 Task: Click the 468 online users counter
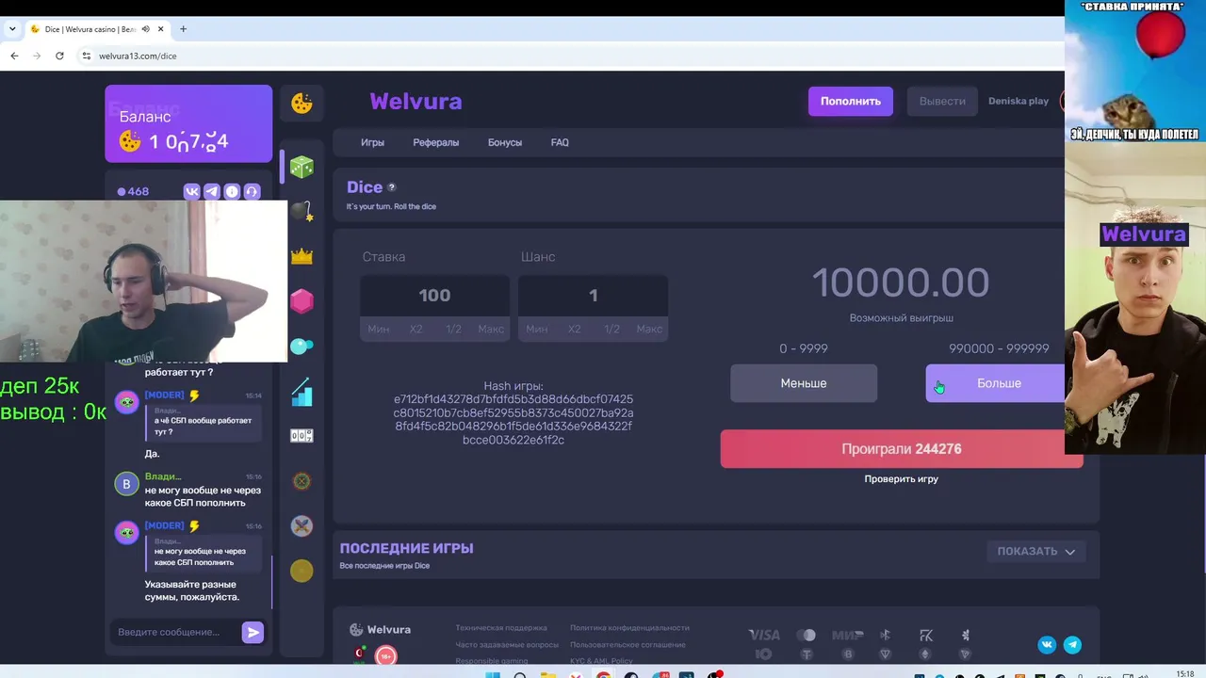tap(133, 191)
